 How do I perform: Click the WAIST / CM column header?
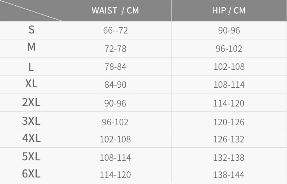[x=115, y=11]
